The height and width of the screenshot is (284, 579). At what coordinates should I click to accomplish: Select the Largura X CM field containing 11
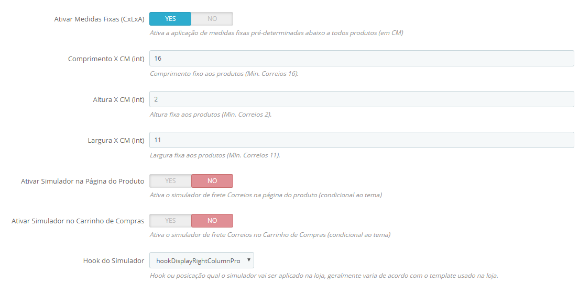[x=362, y=140]
